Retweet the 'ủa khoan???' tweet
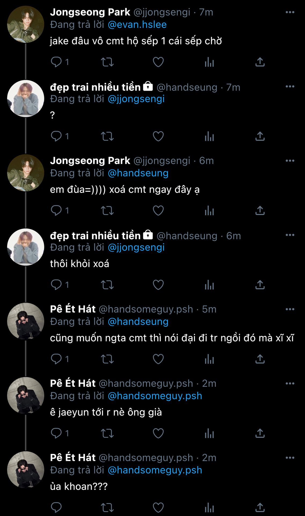Screen dimensions: 305x516 107,507
